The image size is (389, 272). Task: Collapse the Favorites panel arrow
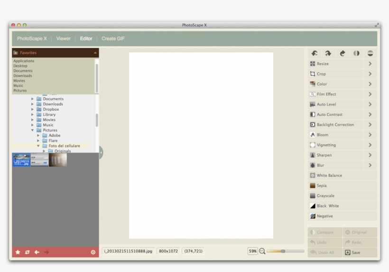(x=95, y=53)
